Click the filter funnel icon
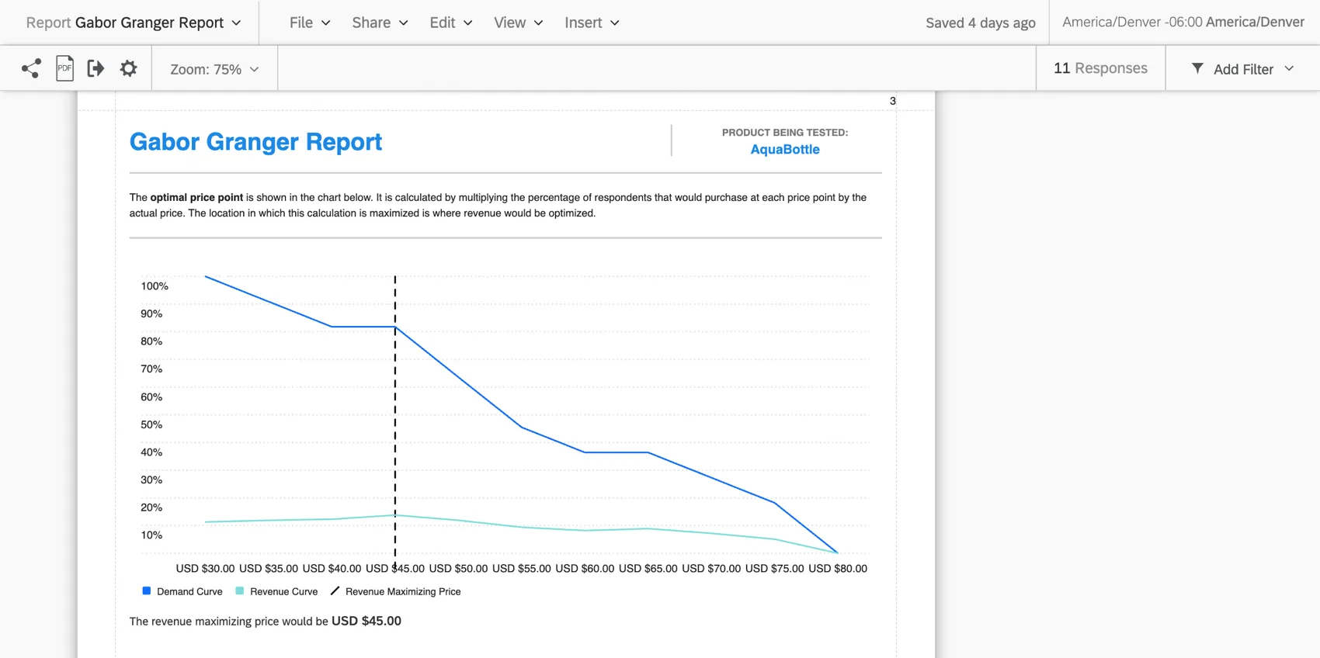 pyautogui.click(x=1197, y=69)
